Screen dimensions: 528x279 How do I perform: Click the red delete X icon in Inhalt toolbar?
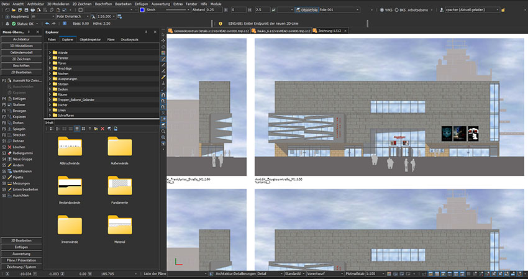pos(102,129)
